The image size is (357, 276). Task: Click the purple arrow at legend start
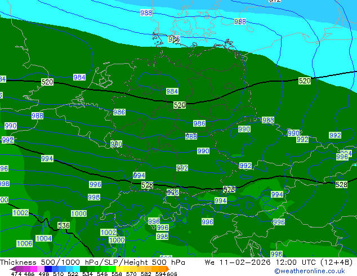point(13,269)
